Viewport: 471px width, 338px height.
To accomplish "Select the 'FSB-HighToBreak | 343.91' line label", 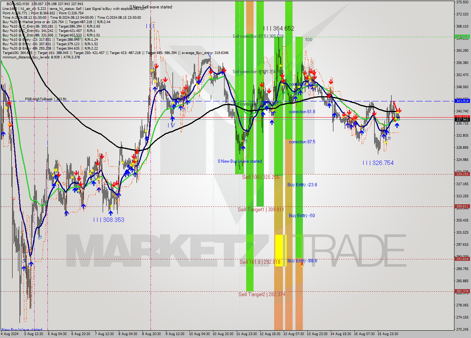I will 46,99.
